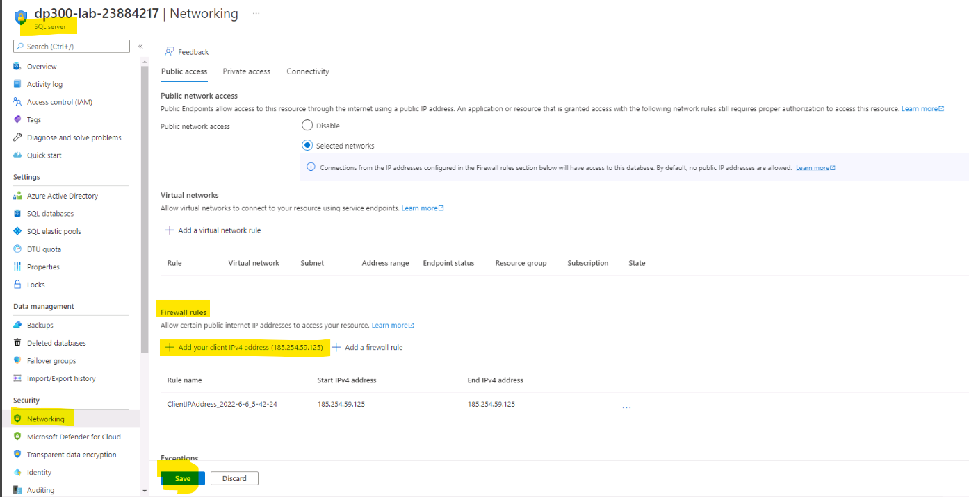Select the Disable public network access option
Image resolution: width=969 pixels, height=497 pixels.
tap(307, 125)
